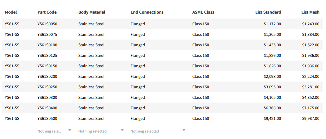Click the ASME Class column header
Image resolution: width=326 pixels, height=139 pixels.
pyautogui.click(x=203, y=12)
